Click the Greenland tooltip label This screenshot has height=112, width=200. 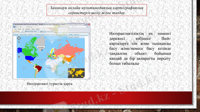pos(41,47)
